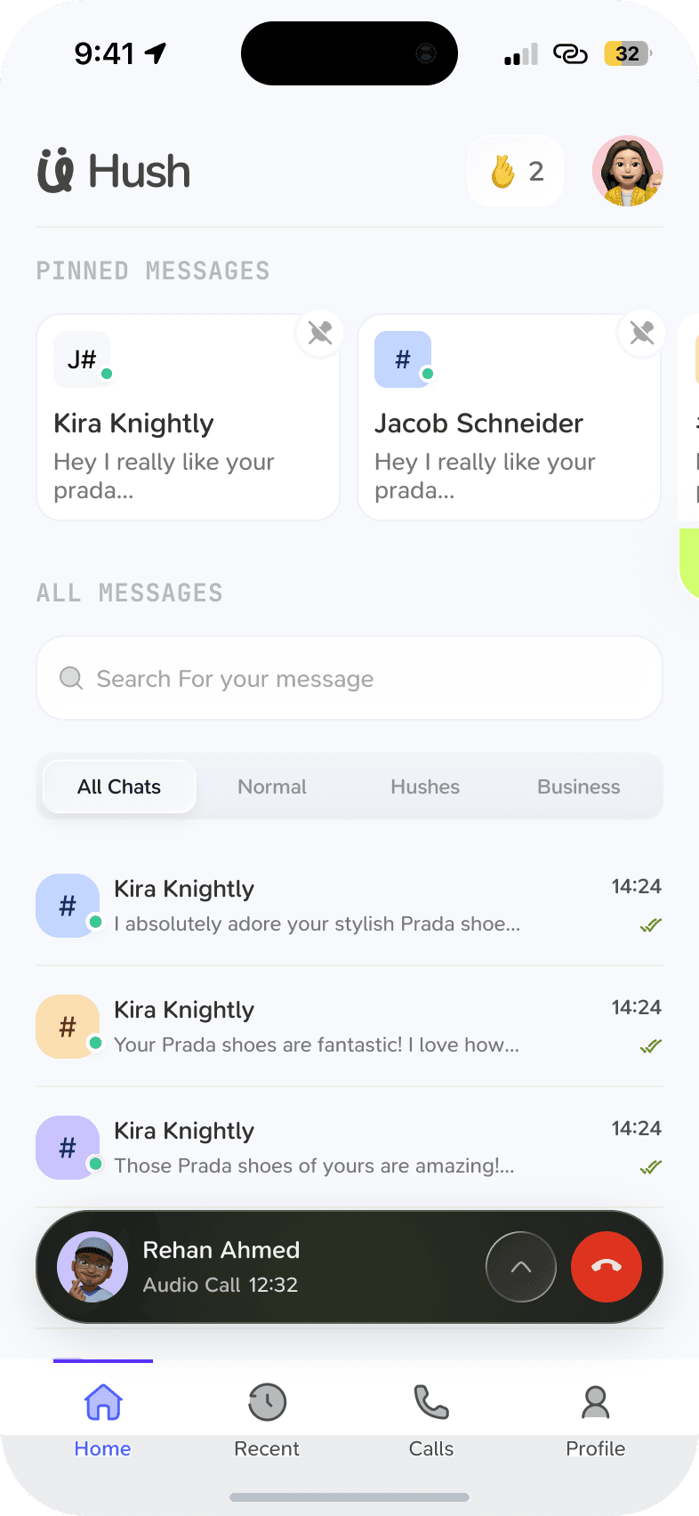Select the Business chats tab

[578, 786]
